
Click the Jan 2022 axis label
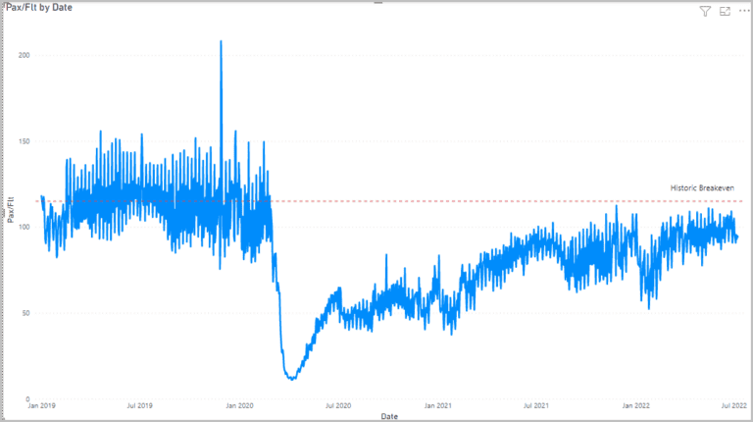635,405
